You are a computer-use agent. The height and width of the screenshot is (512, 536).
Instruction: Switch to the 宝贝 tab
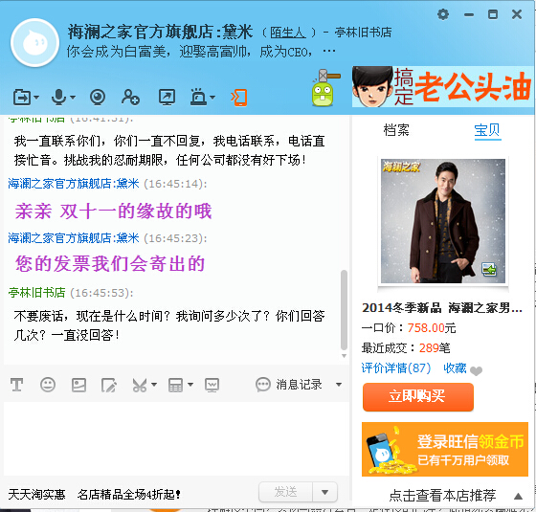(487, 130)
